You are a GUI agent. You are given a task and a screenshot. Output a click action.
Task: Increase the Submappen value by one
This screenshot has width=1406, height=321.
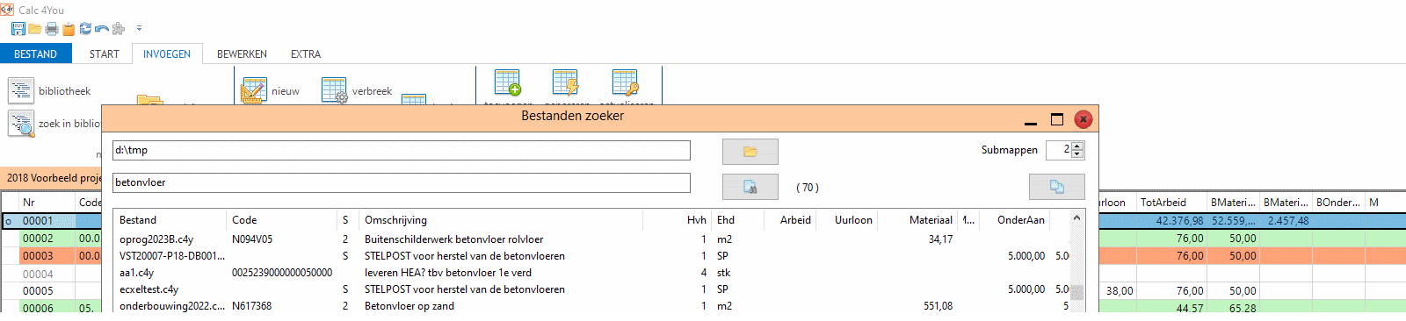click(1078, 146)
